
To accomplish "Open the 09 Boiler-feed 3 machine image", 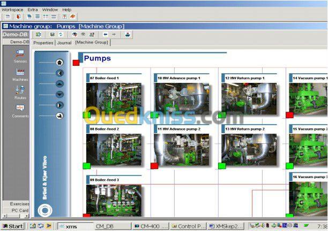I will 114,201.
